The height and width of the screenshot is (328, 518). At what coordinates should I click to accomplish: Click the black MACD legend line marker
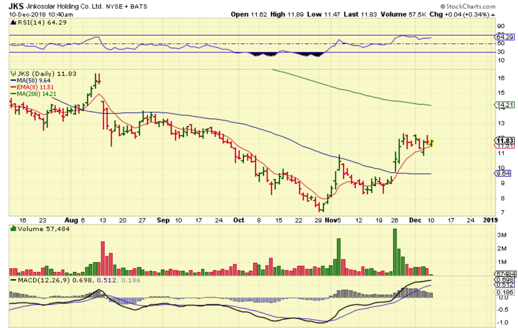[x=13, y=280]
